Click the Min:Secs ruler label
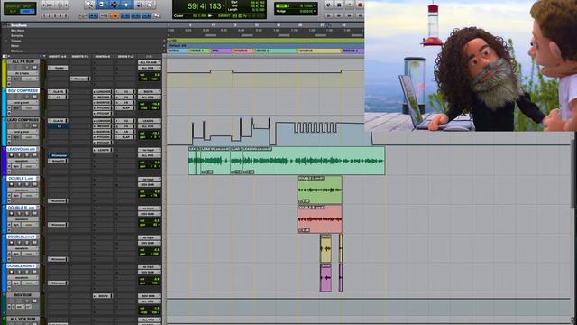The height and width of the screenshot is (325, 577). point(17,31)
